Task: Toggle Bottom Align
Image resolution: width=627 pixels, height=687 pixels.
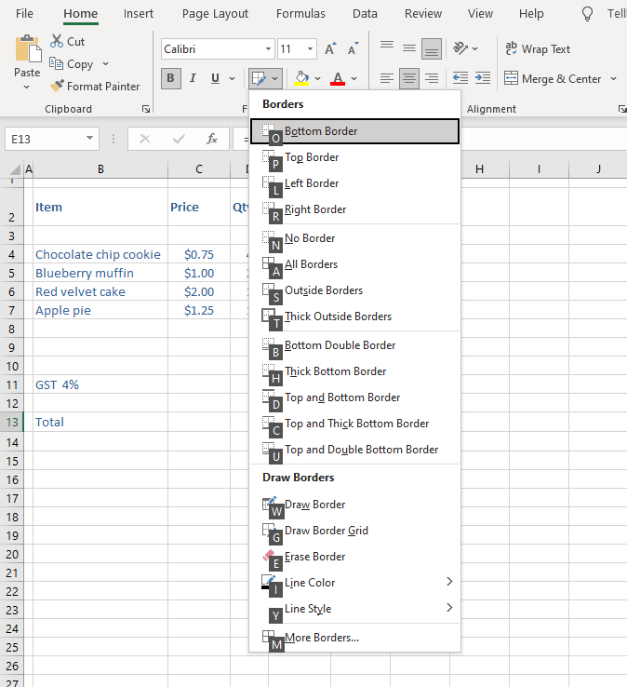Action: [432, 48]
